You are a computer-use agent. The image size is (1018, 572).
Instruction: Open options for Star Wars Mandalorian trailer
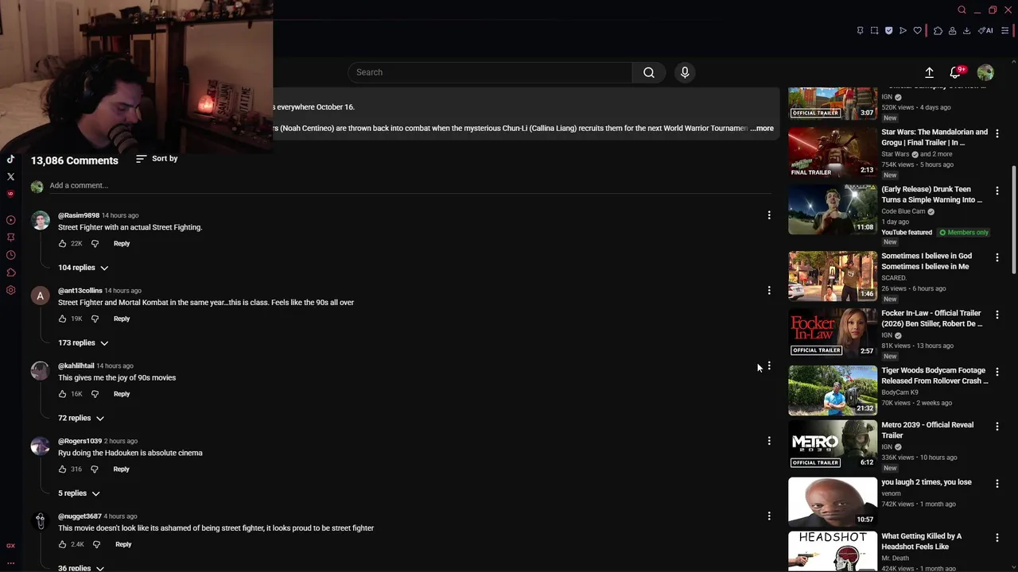pyautogui.click(x=997, y=133)
